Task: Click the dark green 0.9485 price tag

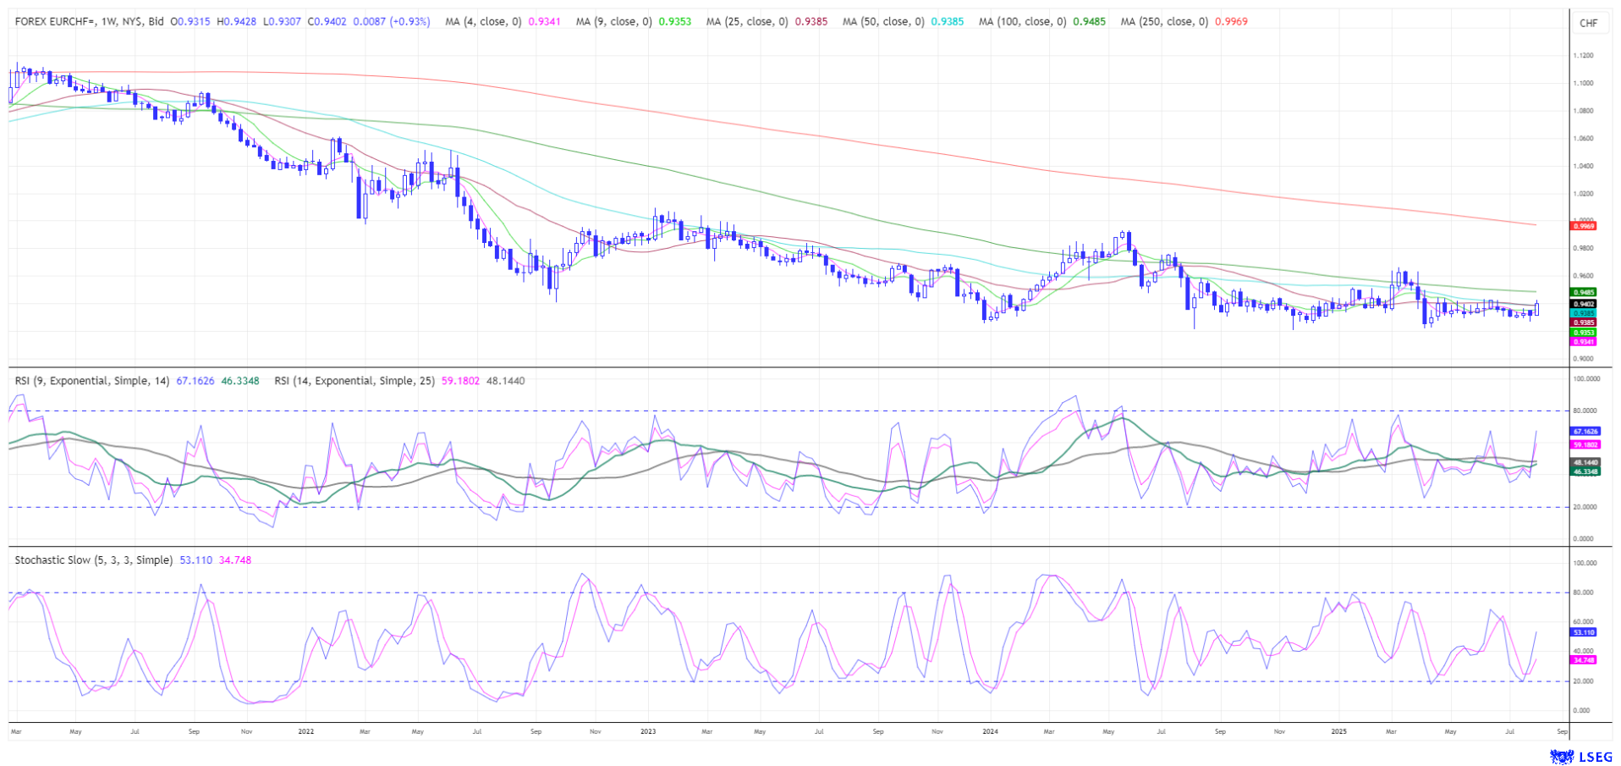Action: click(1583, 292)
